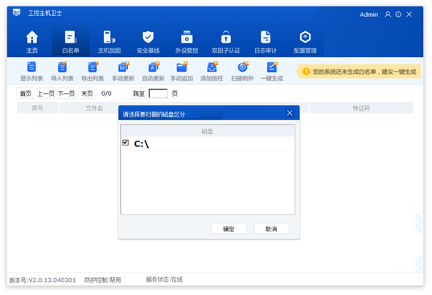The width and height of the screenshot is (432, 295).
Task: Click the 文件名 column header
Action: 94,109
